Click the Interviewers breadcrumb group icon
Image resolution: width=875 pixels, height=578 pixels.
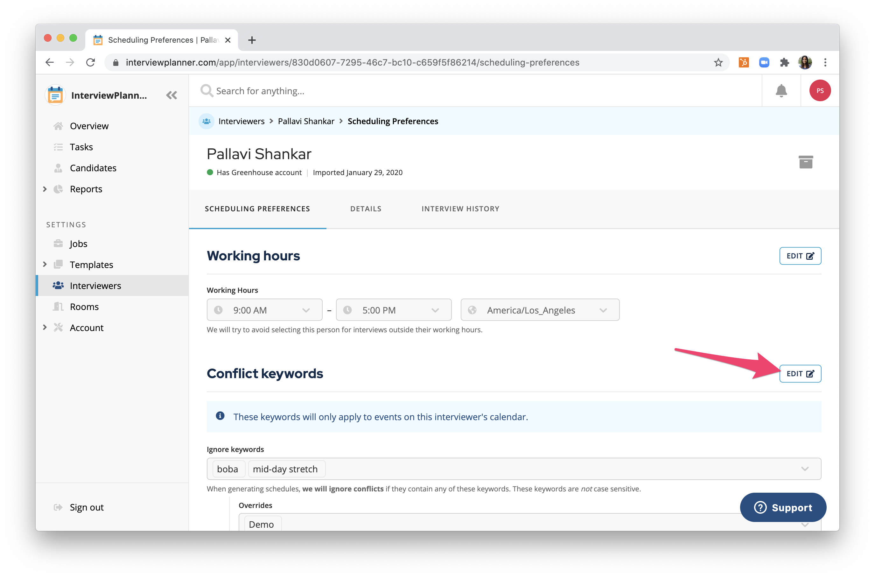[206, 121]
